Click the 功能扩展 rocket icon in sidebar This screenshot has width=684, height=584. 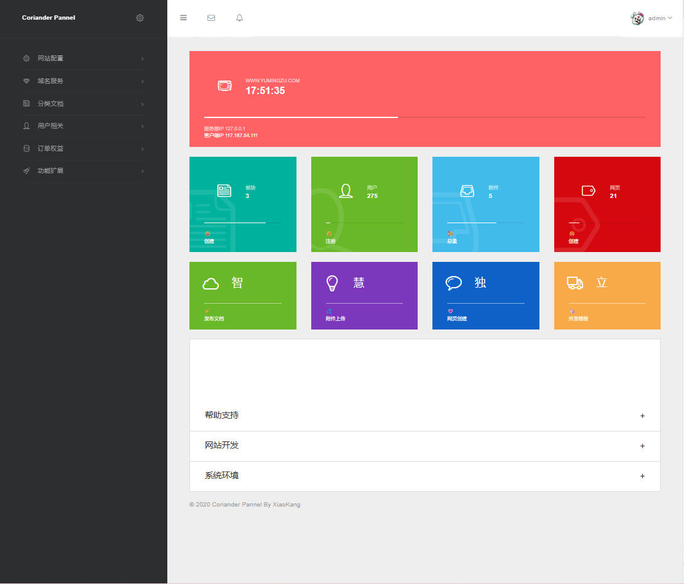(x=26, y=171)
